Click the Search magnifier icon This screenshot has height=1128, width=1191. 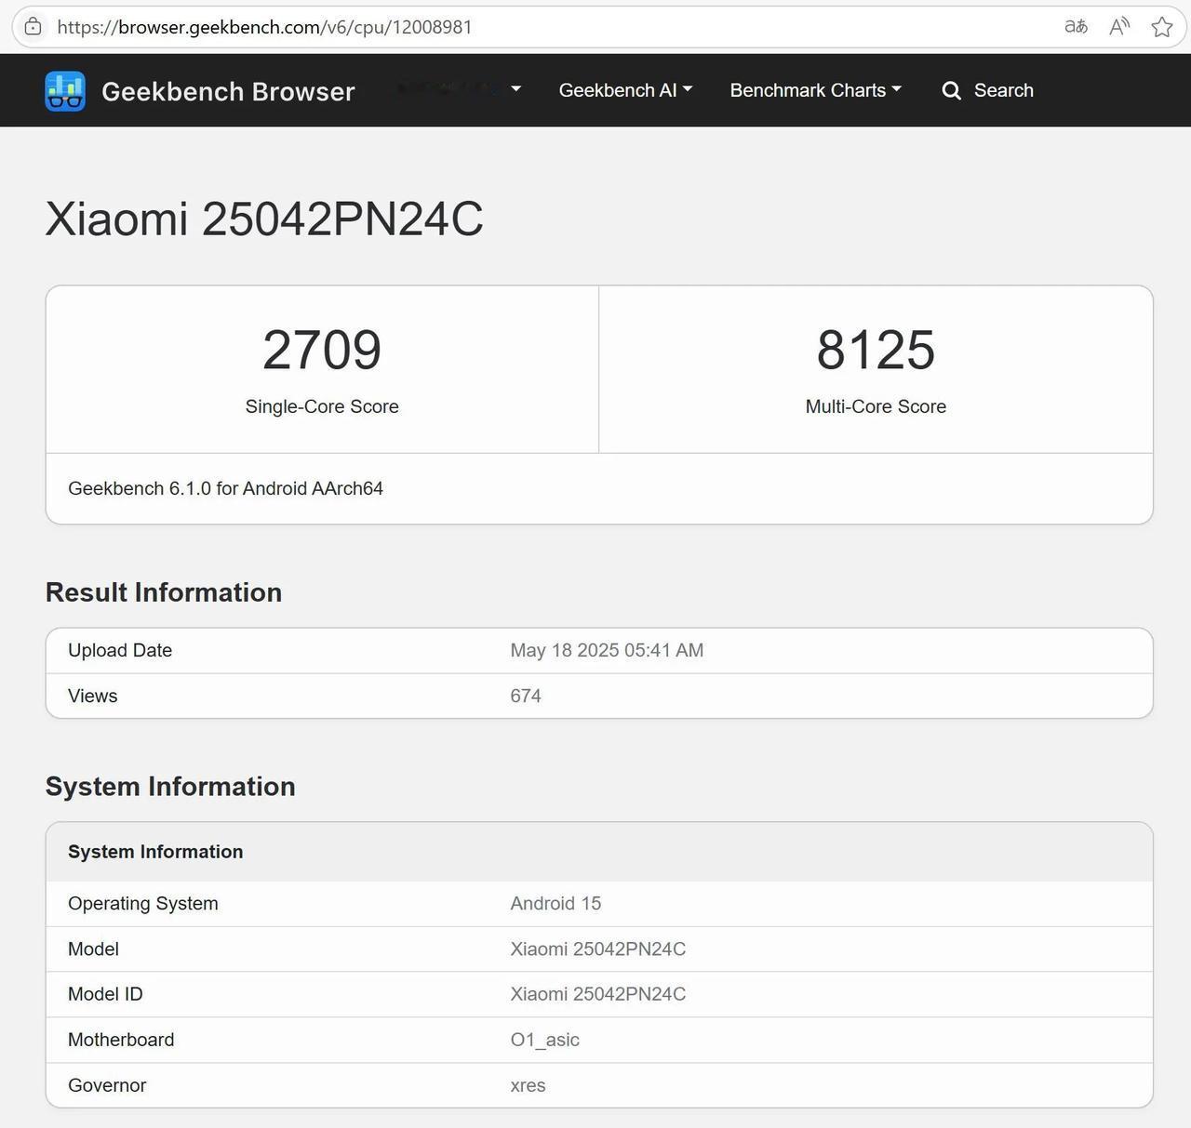[x=951, y=90]
